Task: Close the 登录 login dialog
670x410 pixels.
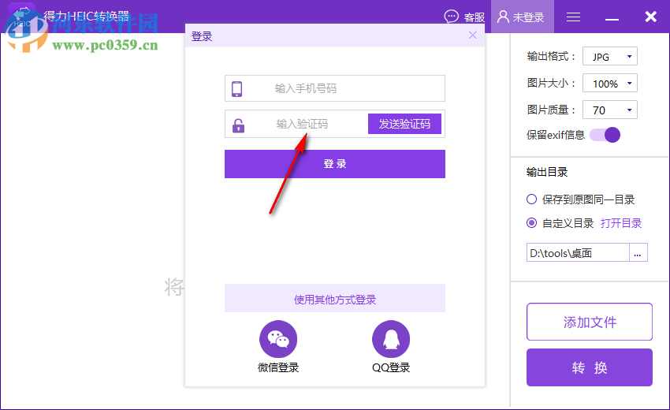Action: click(x=473, y=35)
